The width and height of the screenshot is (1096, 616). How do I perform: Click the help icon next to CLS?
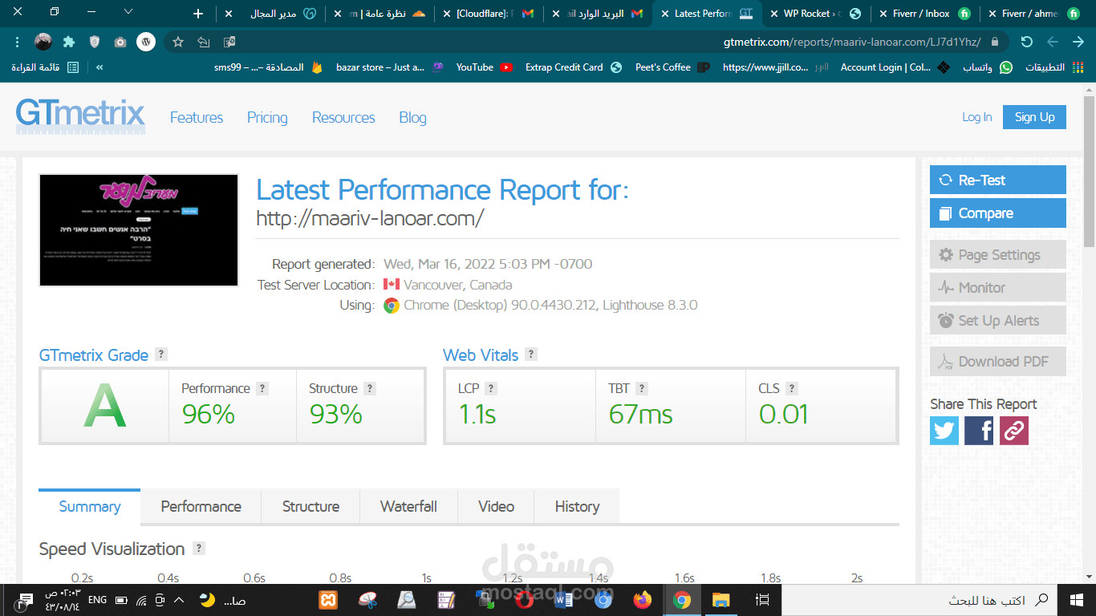[x=792, y=388]
